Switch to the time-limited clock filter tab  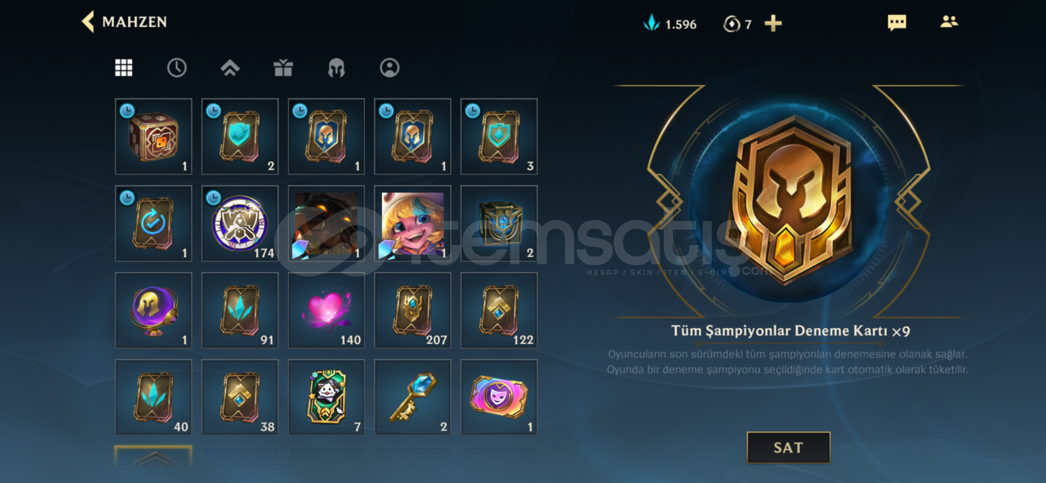[x=177, y=68]
